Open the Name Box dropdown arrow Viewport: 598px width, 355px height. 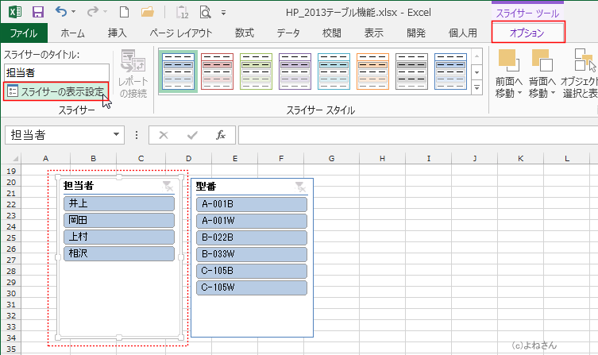(116, 135)
